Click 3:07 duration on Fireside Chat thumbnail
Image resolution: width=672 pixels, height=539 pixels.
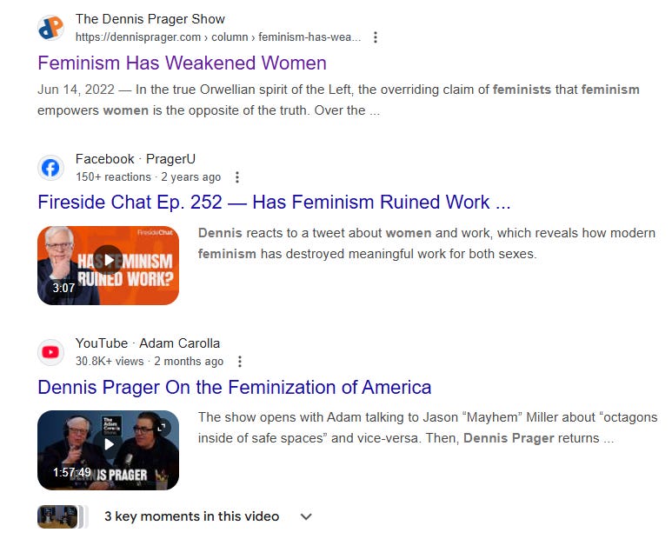click(x=63, y=288)
